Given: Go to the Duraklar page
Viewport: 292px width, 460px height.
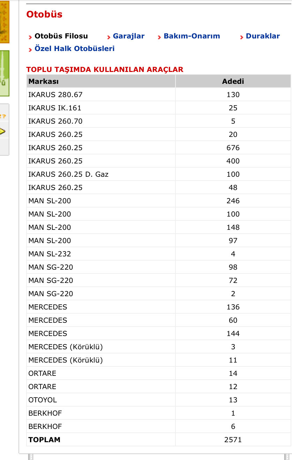Looking at the screenshot, I should point(263,36).
